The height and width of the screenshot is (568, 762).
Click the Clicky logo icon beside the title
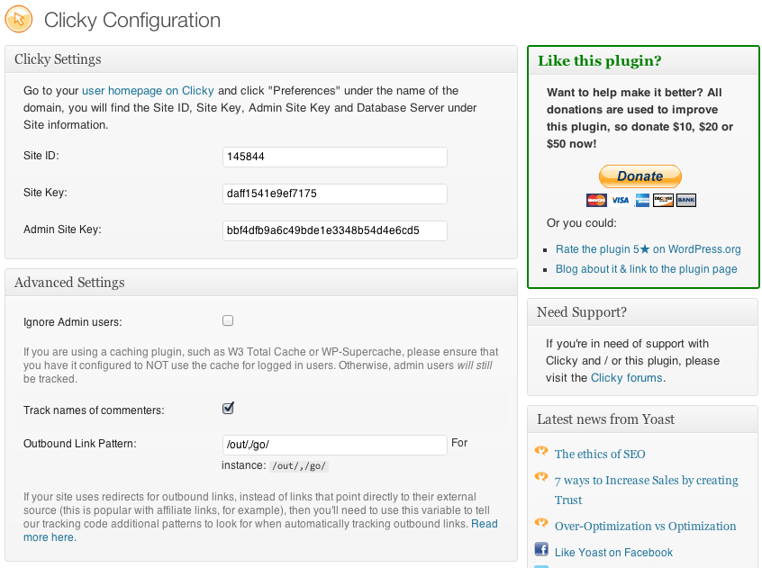pyautogui.click(x=19, y=20)
